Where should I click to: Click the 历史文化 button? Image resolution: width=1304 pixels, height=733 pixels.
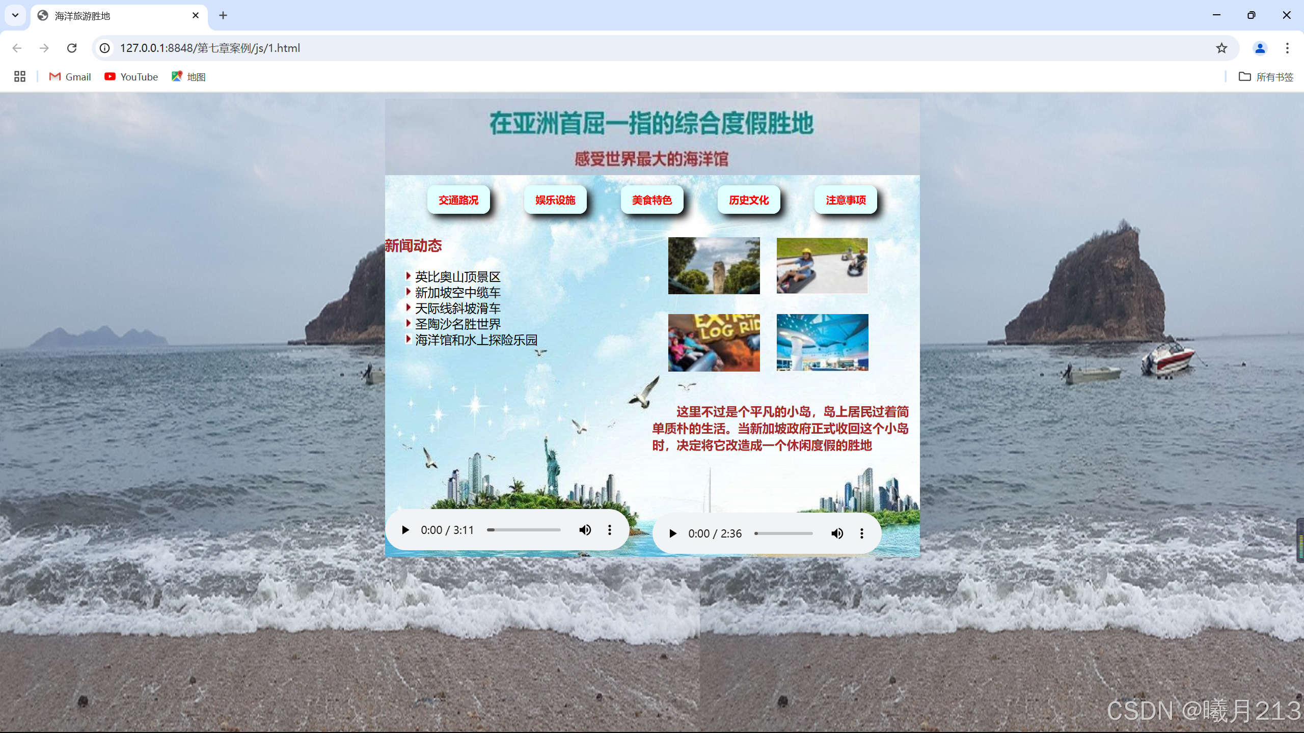pos(749,200)
